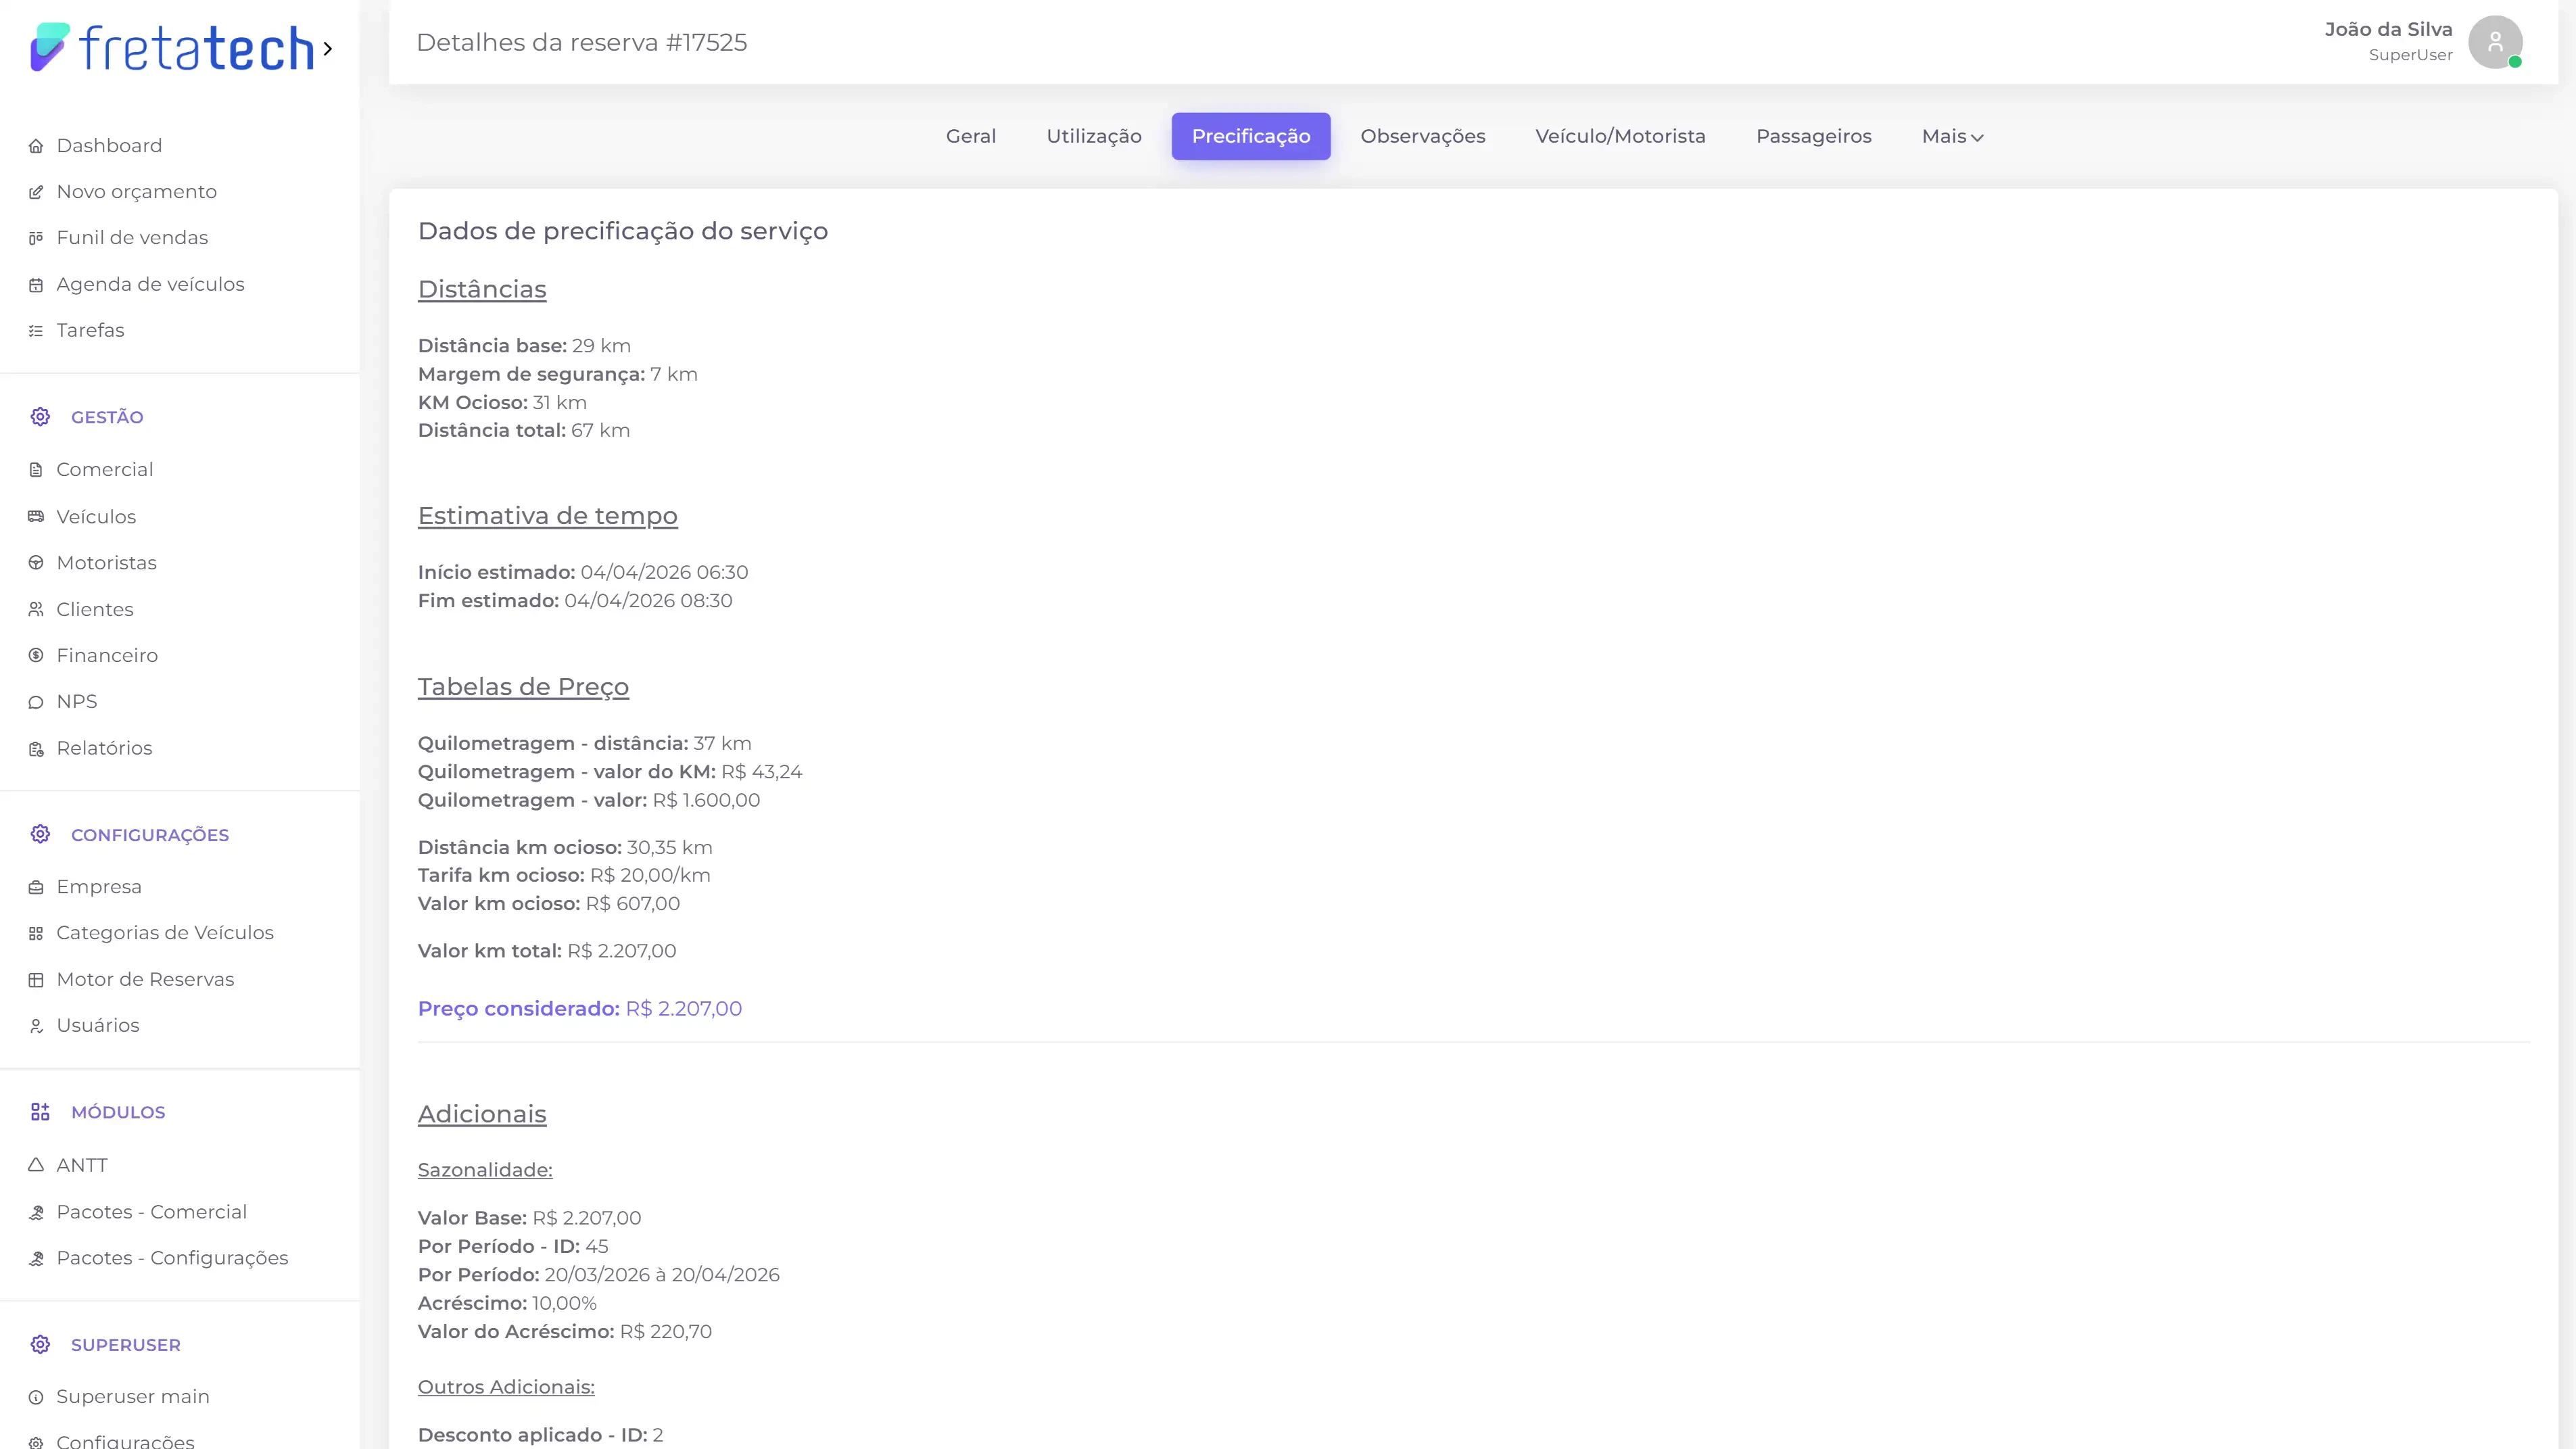Click the Distância total 67 km line
Image resolution: width=2576 pixels, height=1449 pixels.
524,431
